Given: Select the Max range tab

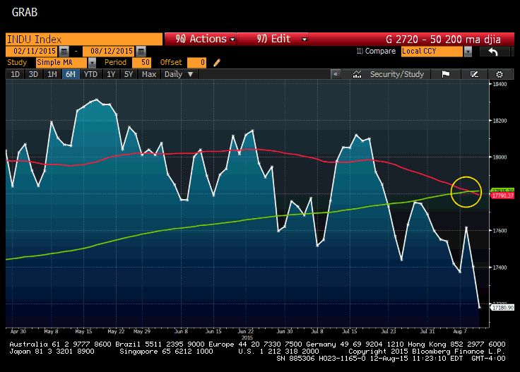Looking at the screenshot, I should (x=149, y=74).
